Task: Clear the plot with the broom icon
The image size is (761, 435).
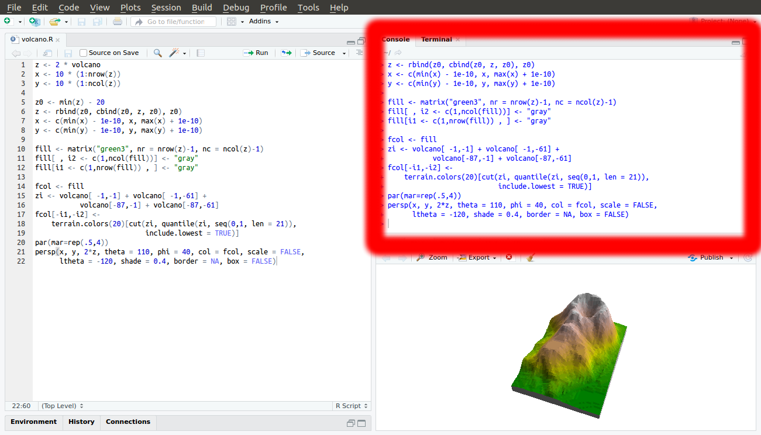Action: (530, 257)
